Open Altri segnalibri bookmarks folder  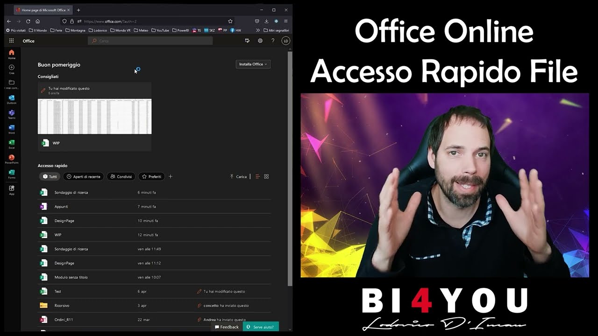pyautogui.click(x=276, y=30)
